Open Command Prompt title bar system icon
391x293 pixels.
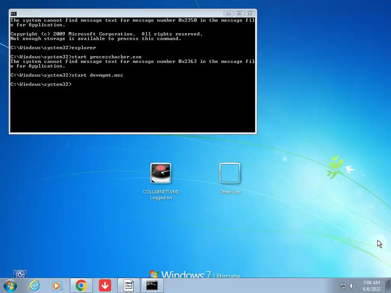14,13
